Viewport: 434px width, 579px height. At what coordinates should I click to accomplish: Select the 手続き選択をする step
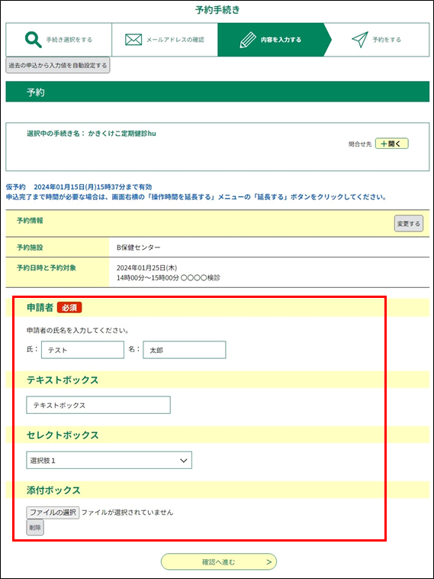pos(59,40)
